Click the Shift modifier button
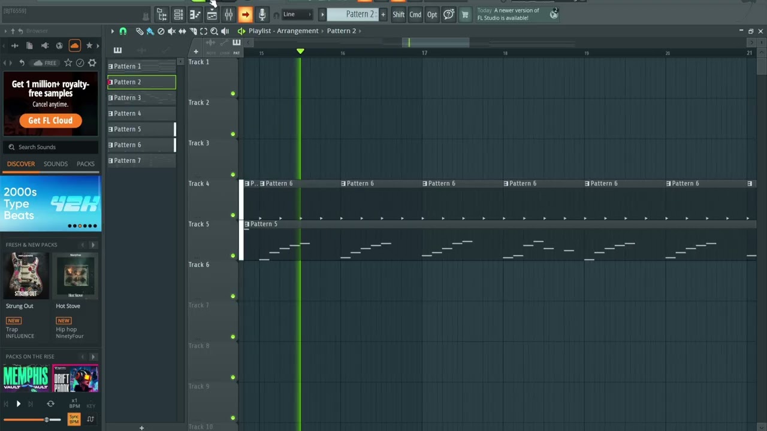Screen dimensions: 767x431 tap(398, 14)
